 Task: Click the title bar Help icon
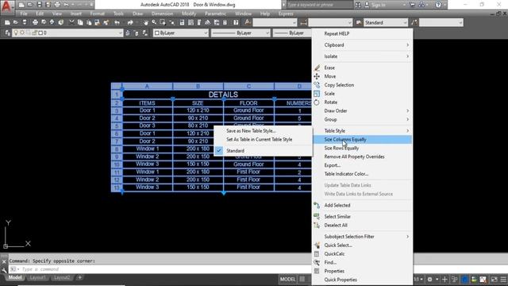pyautogui.click(x=438, y=5)
